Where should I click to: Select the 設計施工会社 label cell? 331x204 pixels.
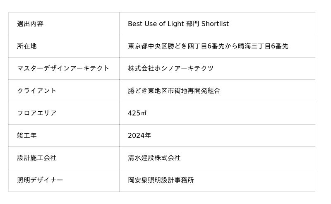[37, 158]
